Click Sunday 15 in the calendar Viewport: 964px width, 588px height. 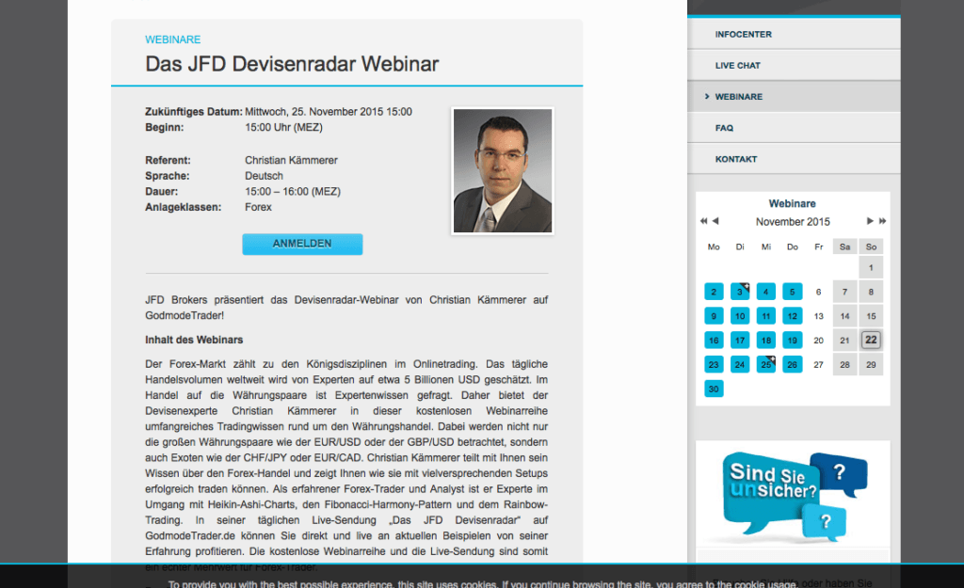pos(871,316)
